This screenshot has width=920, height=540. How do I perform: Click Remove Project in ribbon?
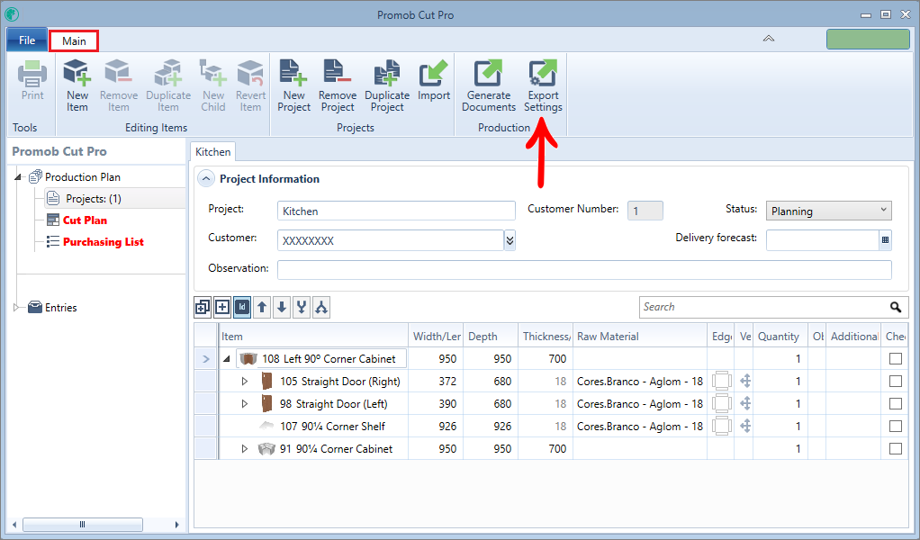338,85
